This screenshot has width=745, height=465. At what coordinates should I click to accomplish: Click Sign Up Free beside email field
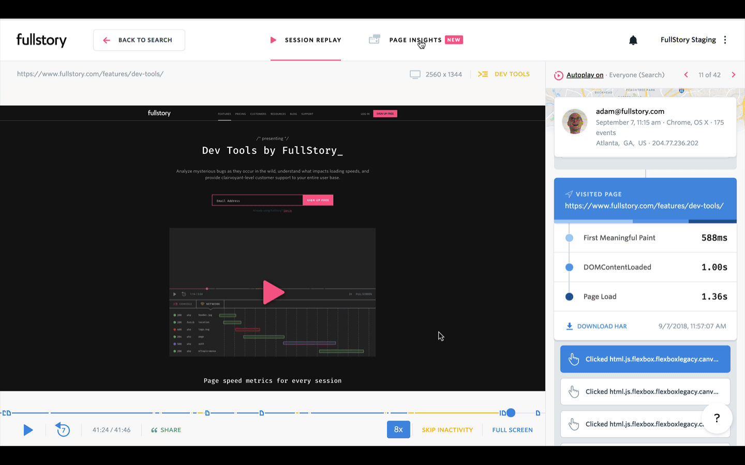point(318,200)
